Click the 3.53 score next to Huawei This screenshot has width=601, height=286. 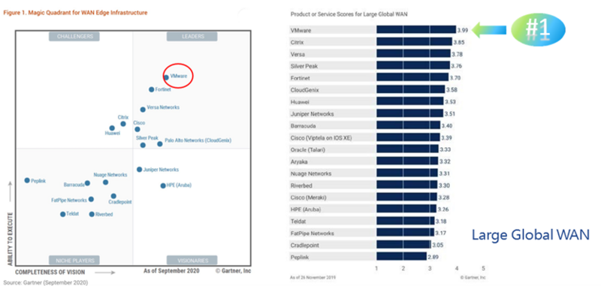(x=449, y=102)
